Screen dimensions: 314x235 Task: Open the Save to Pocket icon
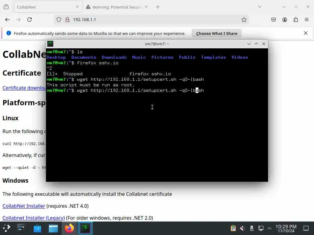tap(274, 20)
